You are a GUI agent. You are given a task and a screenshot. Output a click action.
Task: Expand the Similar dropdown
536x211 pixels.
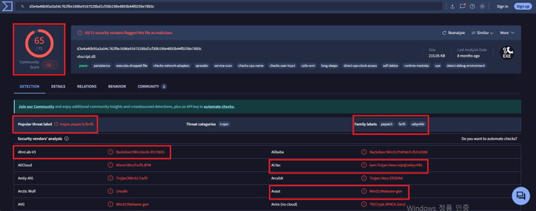click(x=482, y=33)
